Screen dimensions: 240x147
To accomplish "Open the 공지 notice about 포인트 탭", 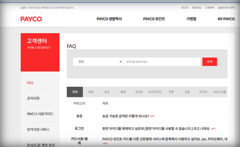I will [x=47, y=8].
